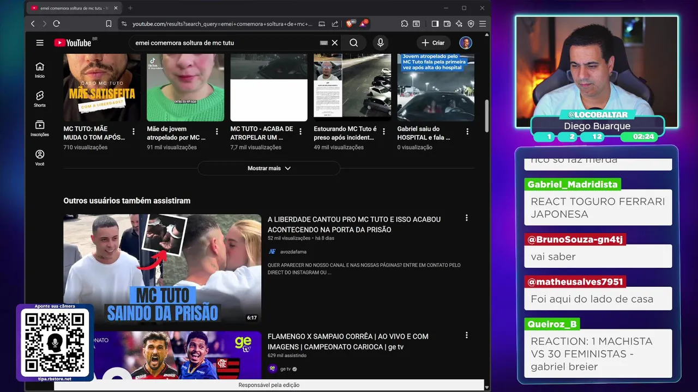Open options for 'A LIBERDADE CANTOU' video

click(x=466, y=218)
